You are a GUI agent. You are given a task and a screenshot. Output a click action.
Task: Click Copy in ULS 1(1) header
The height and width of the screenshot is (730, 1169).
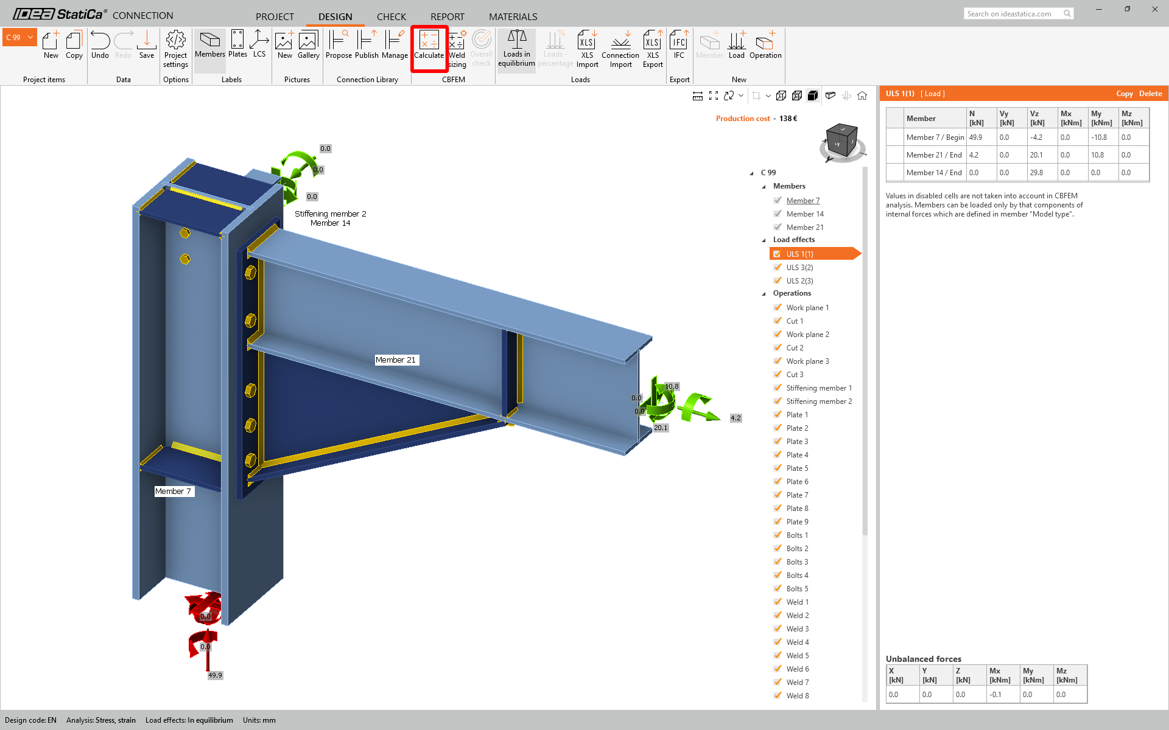point(1124,94)
